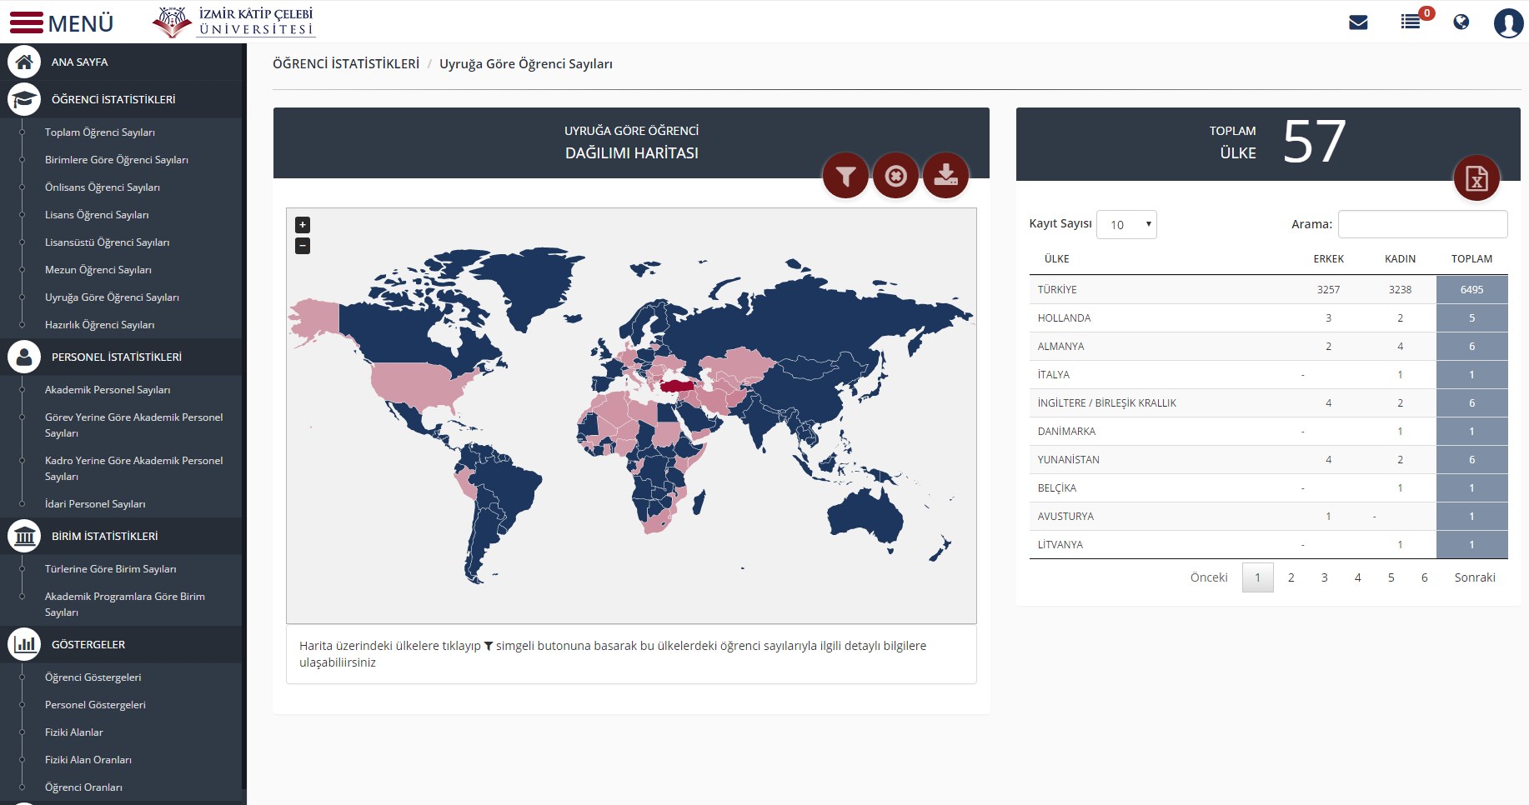Go to page 2 of the table

click(x=1291, y=577)
